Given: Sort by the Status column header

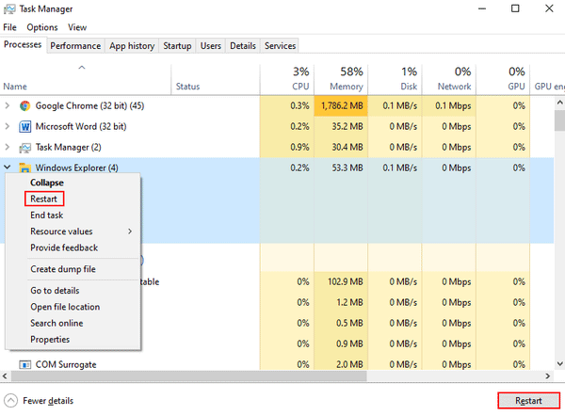Looking at the screenshot, I should point(216,80).
